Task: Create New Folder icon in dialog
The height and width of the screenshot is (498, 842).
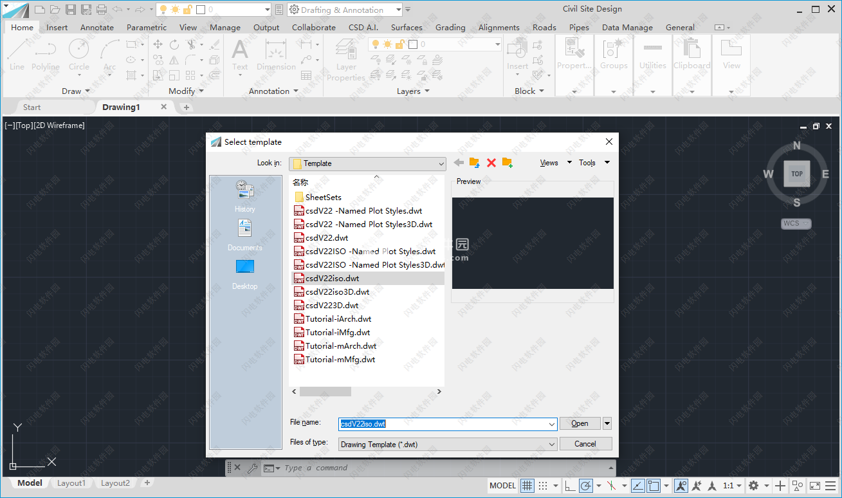Action: tap(507, 163)
